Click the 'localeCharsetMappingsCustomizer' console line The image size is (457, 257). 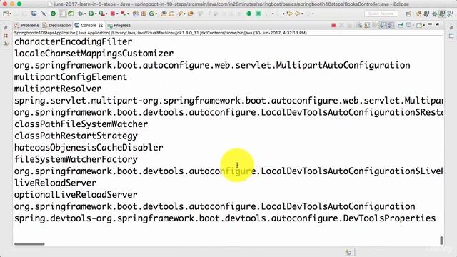click(x=94, y=54)
